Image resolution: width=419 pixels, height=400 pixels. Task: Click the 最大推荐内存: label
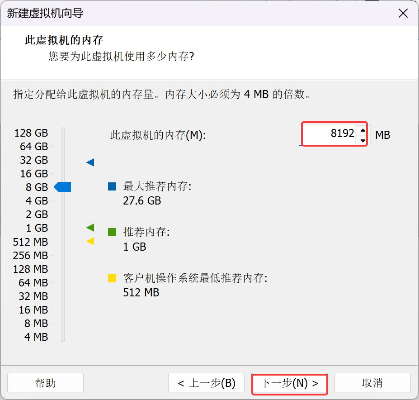click(x=157, y=186)
